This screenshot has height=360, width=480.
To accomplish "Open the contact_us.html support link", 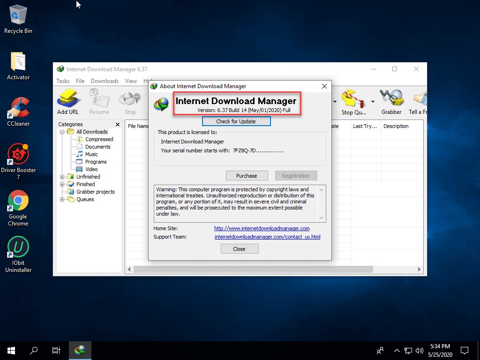I will point(267,237).
